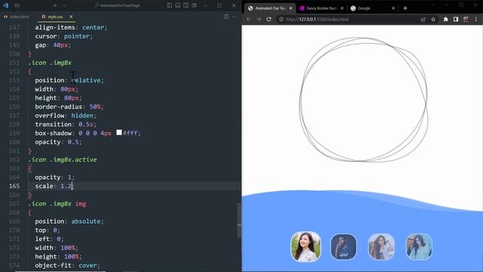Click the #fff color swatch on line 159

pos(119,133)
